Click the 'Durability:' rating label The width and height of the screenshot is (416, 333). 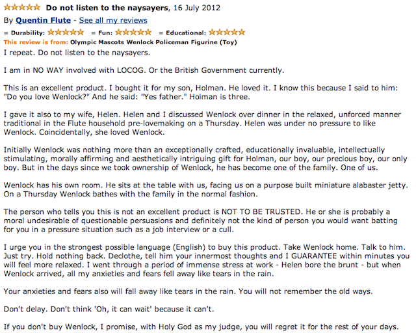pyautogui.click(x=27, y=33)
